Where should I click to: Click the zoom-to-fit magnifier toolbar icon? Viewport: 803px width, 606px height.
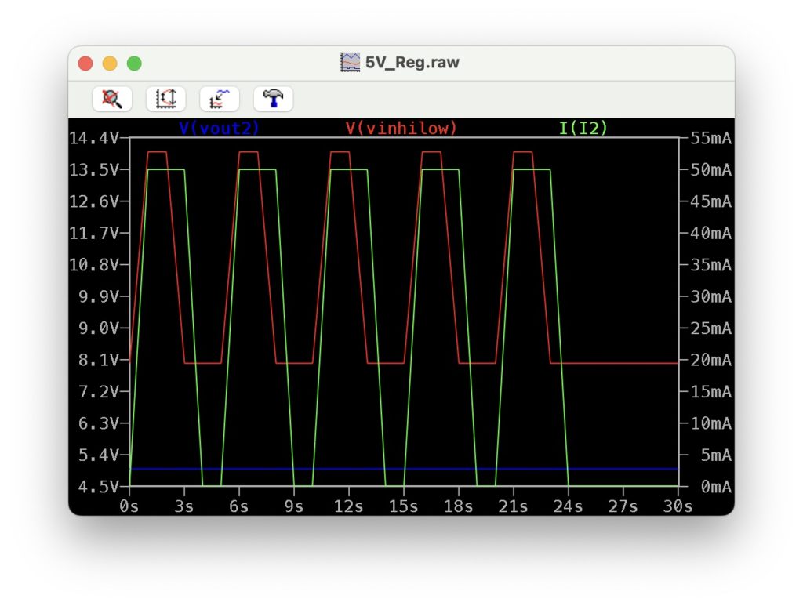pos(112,99)
